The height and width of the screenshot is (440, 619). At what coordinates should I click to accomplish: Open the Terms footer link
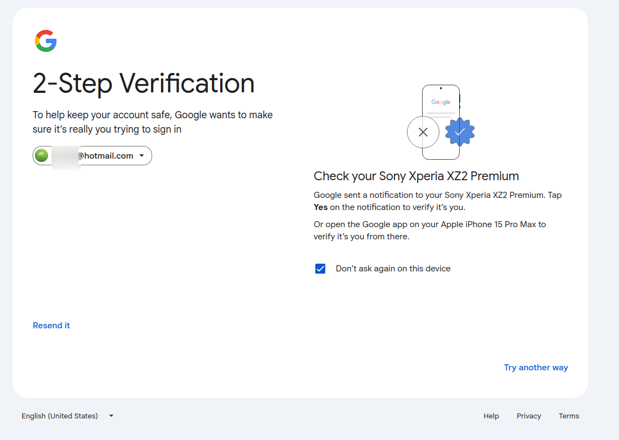[569, 416]
